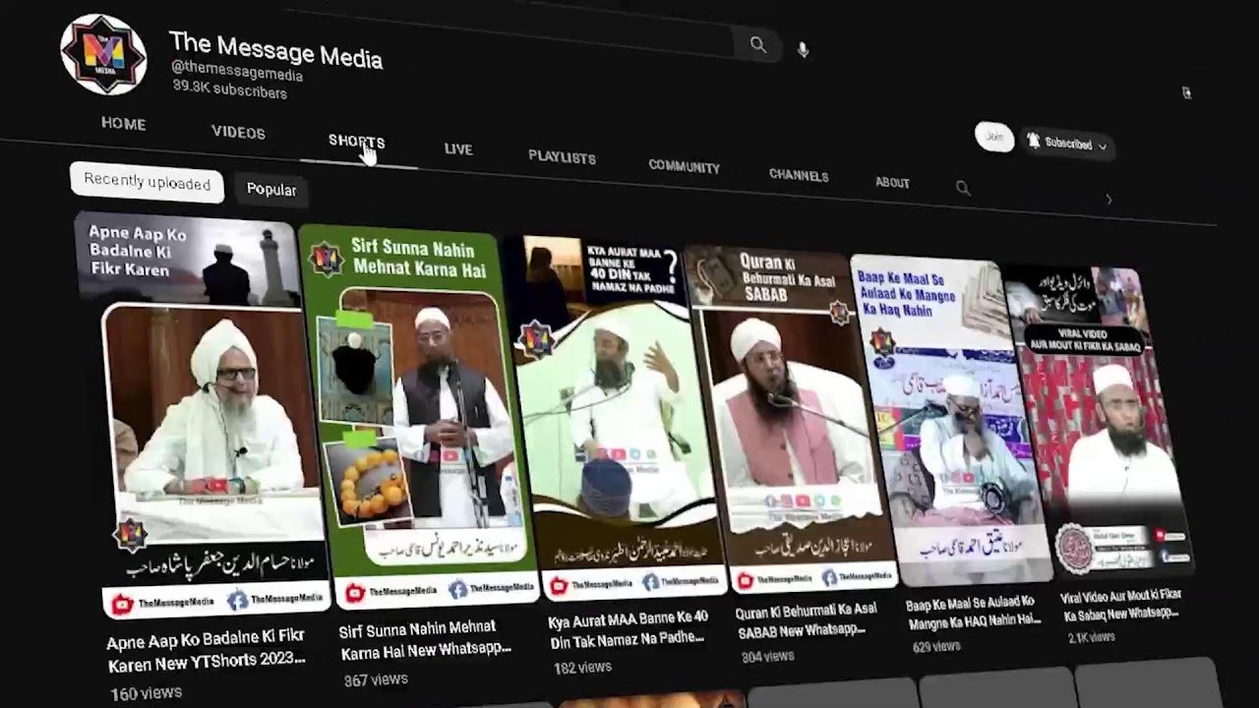Screen dimensions: 1259x708
Task: Click the '182 views' text
Action: click(x=582, y=667)
